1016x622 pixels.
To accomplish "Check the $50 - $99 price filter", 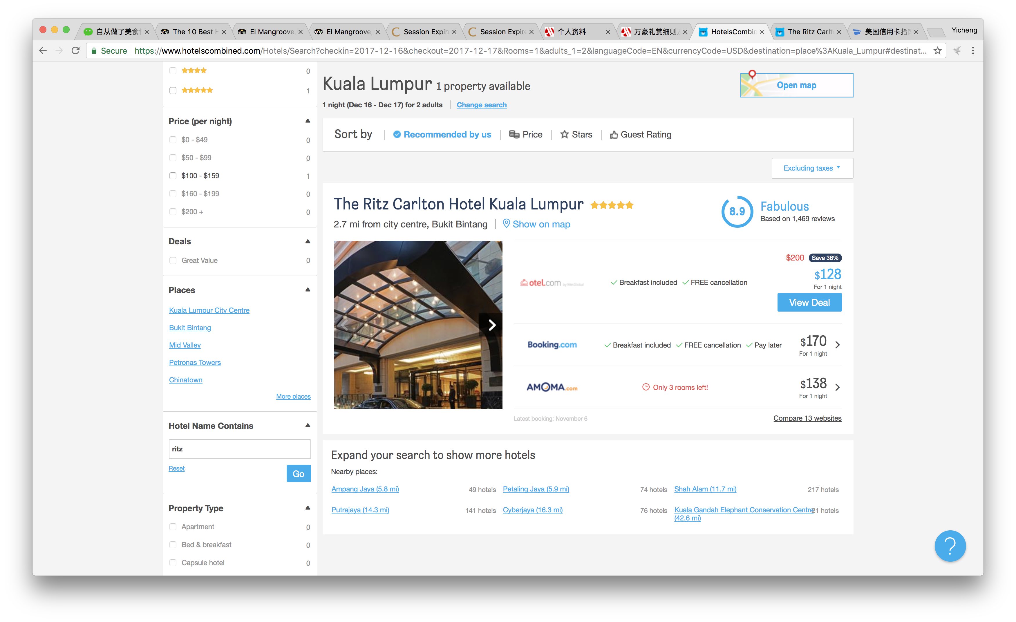I will tap(173, 158).
